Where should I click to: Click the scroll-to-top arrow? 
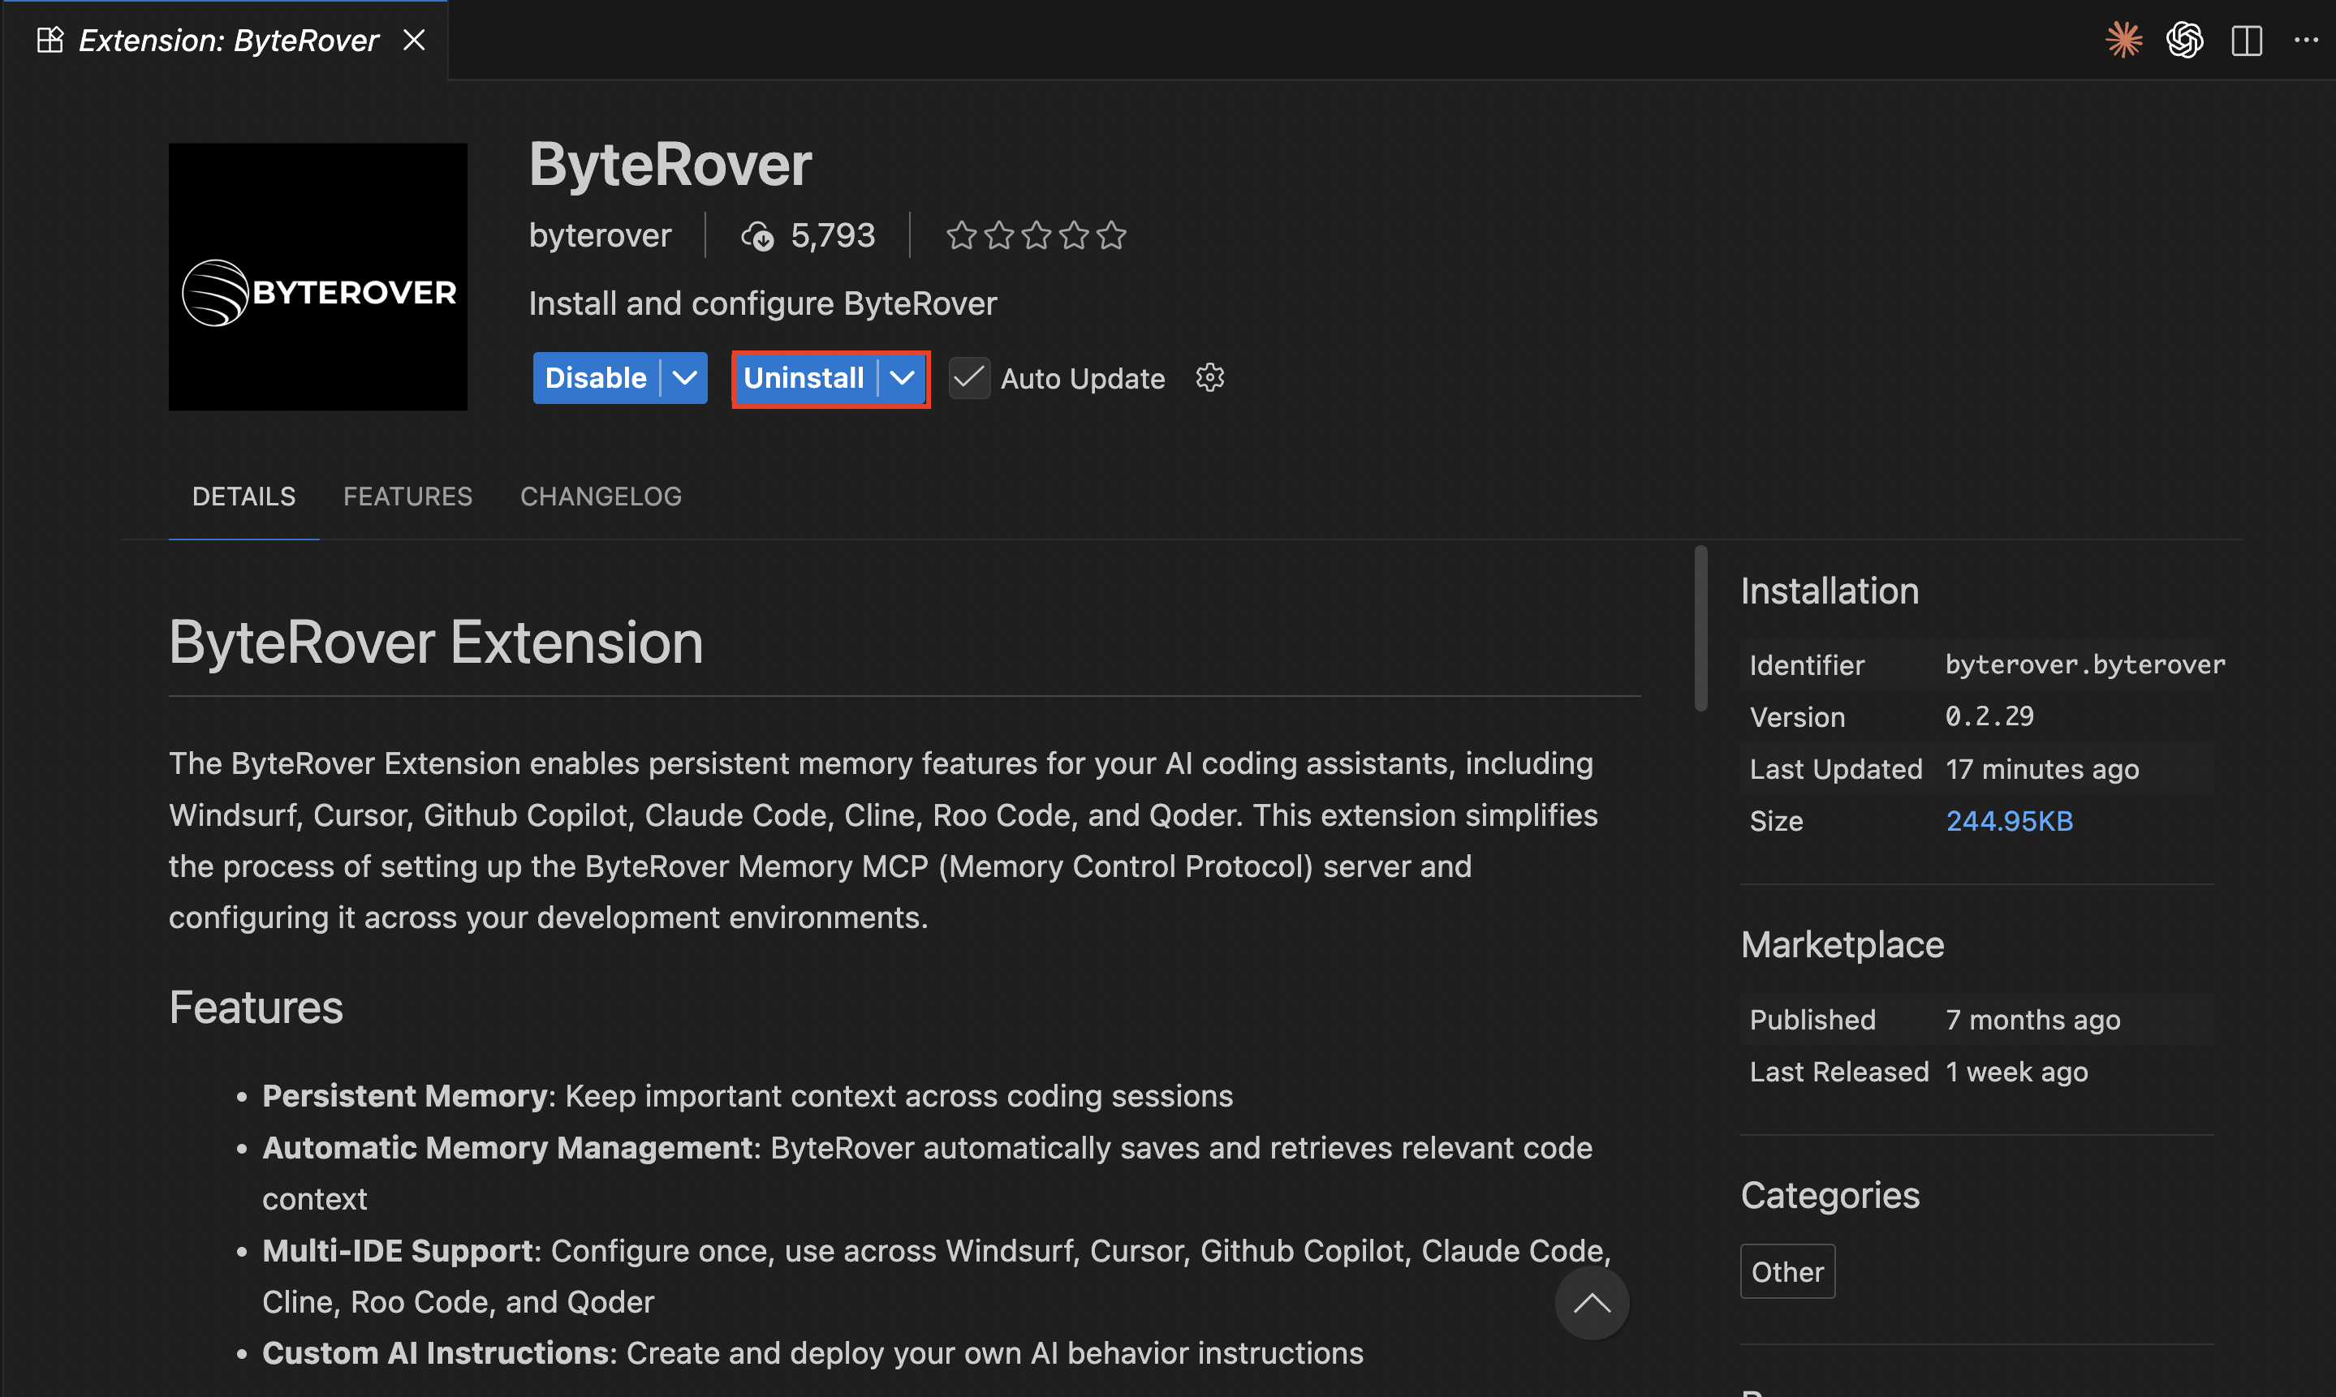(1593, 1303)
